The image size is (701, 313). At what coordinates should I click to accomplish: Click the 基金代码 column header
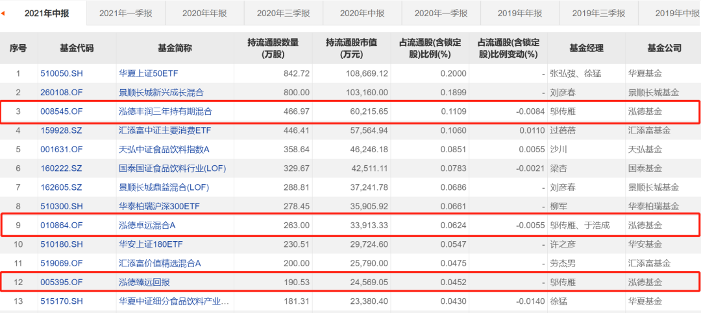tap(77, 48)
